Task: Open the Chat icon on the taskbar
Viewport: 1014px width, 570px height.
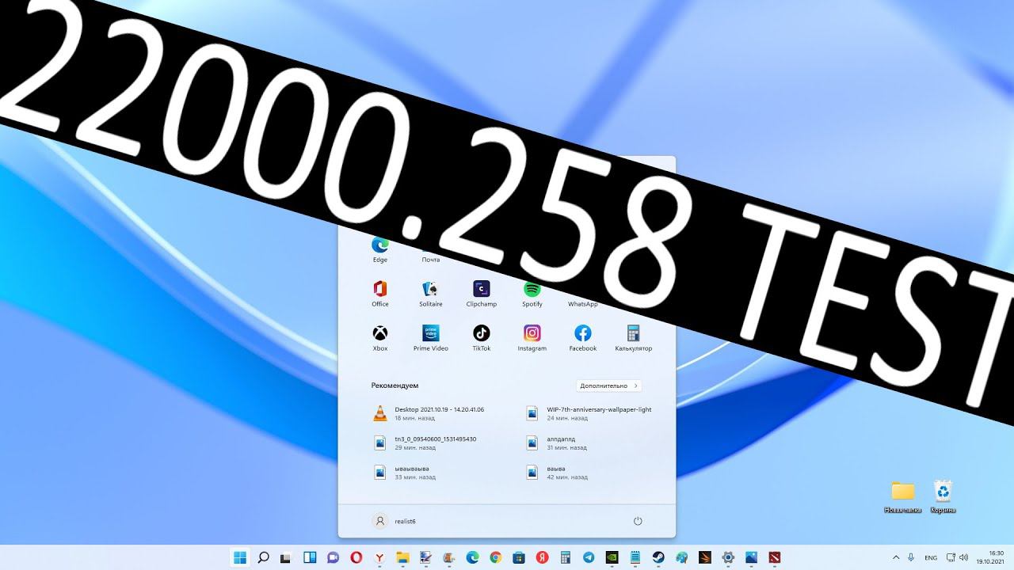Action: pyautogui.click(x=334, y=557)
